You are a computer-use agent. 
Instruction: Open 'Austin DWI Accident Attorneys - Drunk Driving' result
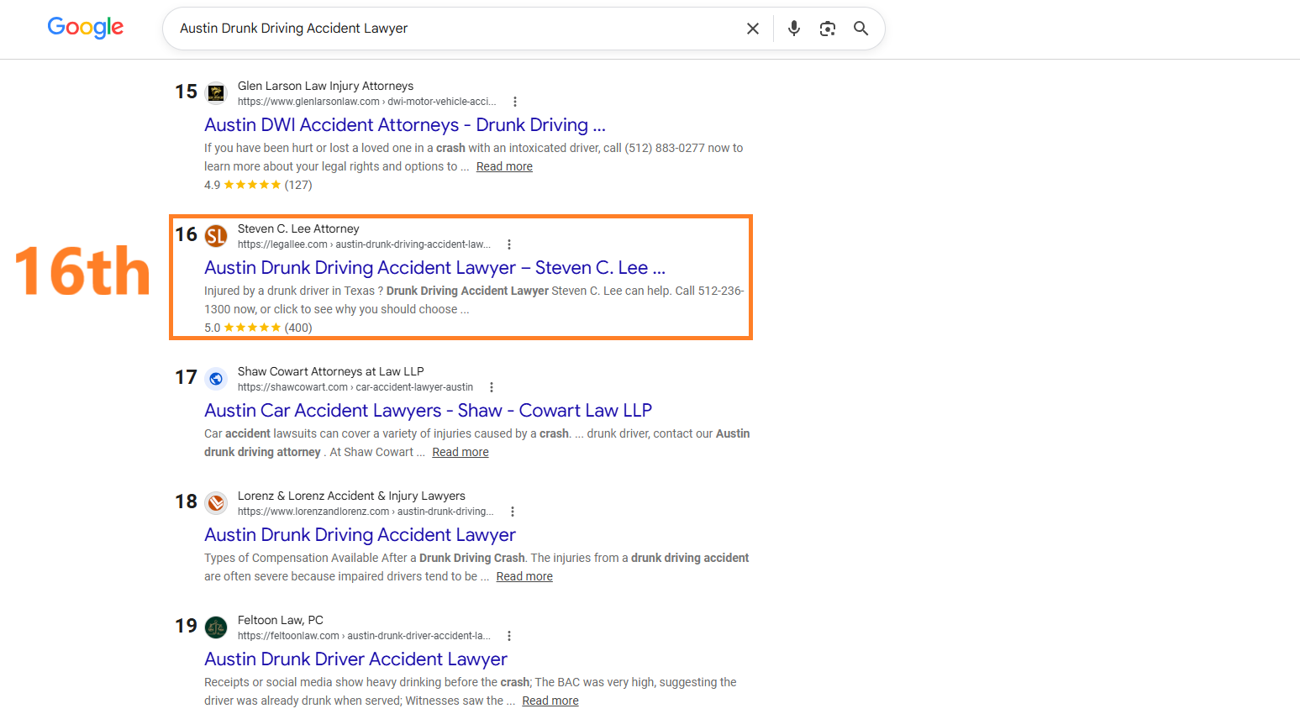(405, 125)
